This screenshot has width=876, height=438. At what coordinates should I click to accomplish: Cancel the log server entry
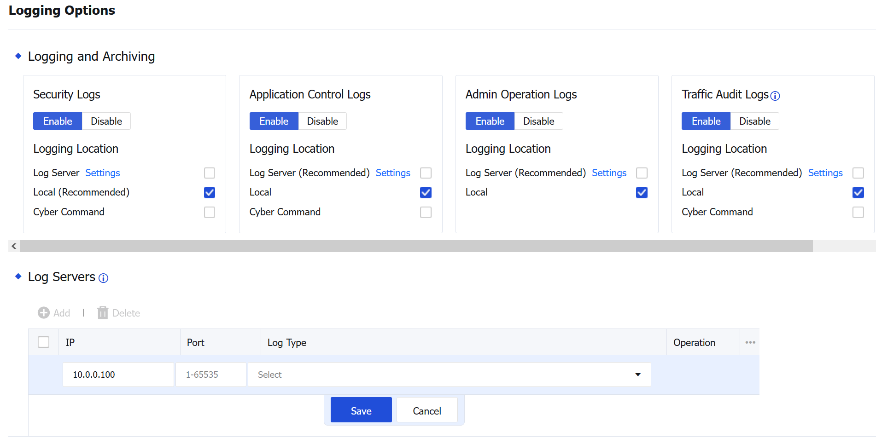[426, 410]
